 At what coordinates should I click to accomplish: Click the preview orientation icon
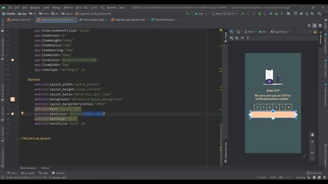(x=238, y=32)
